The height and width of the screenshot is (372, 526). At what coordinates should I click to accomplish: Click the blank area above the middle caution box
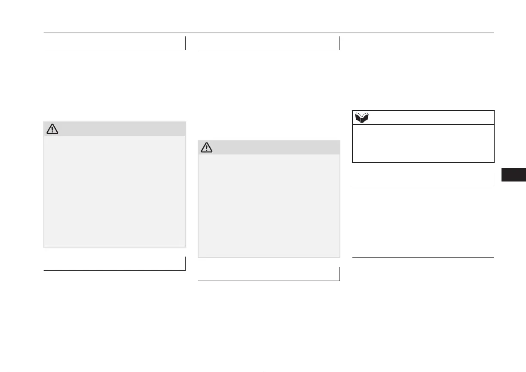click(269, 95)
